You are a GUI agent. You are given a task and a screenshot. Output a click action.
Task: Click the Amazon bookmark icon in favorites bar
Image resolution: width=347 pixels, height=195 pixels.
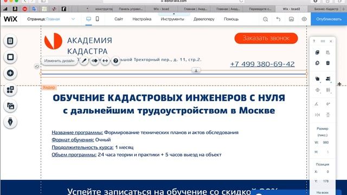15,9
